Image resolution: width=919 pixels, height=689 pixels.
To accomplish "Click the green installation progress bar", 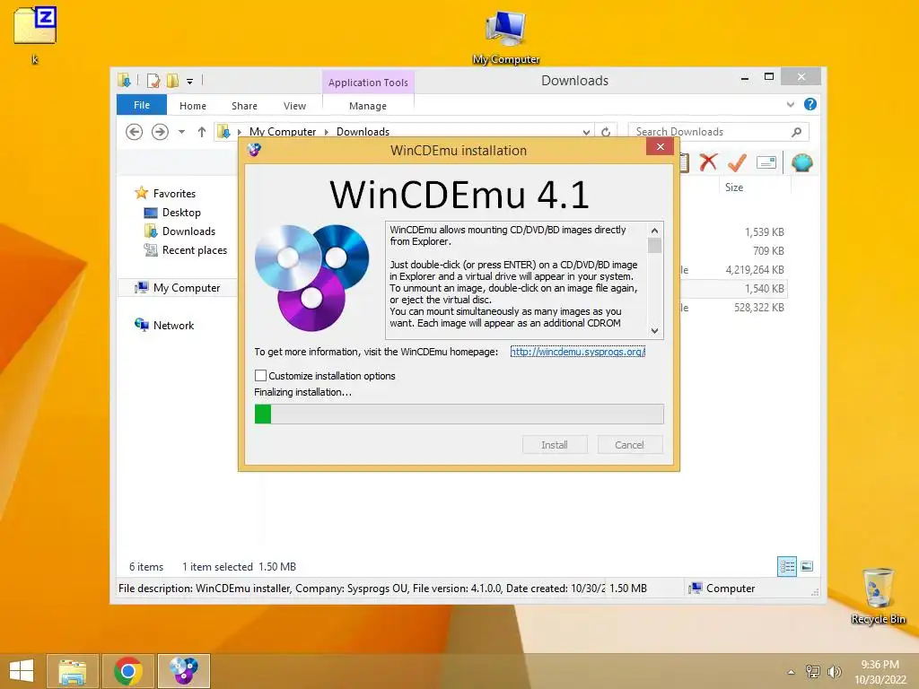I will (x=459, y=414).
